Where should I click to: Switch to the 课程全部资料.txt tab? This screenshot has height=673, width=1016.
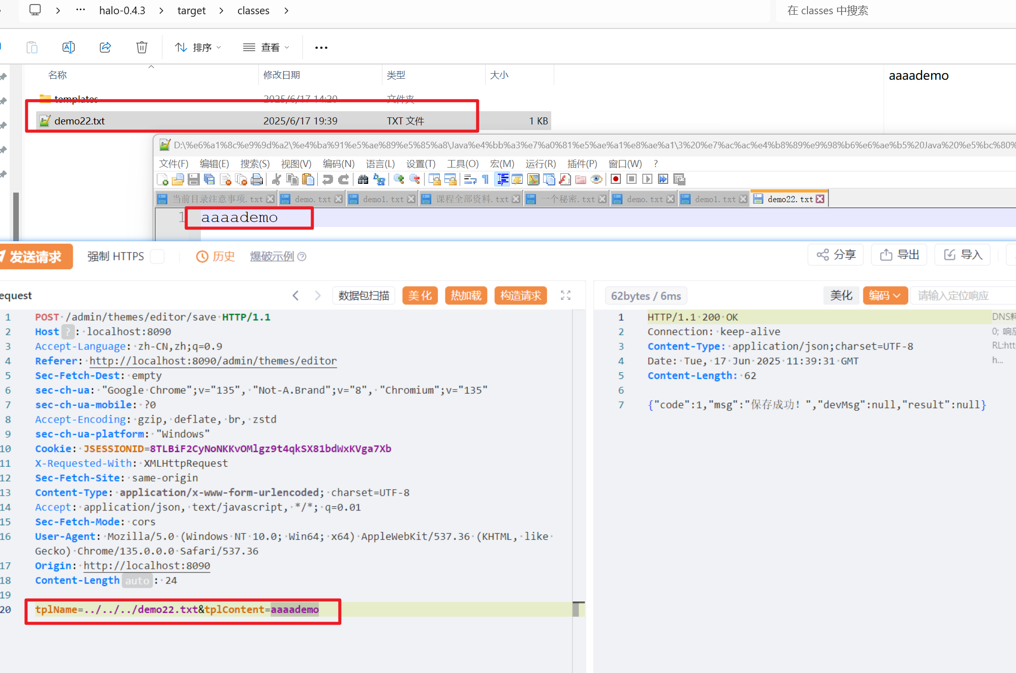(x=471, y=199)
